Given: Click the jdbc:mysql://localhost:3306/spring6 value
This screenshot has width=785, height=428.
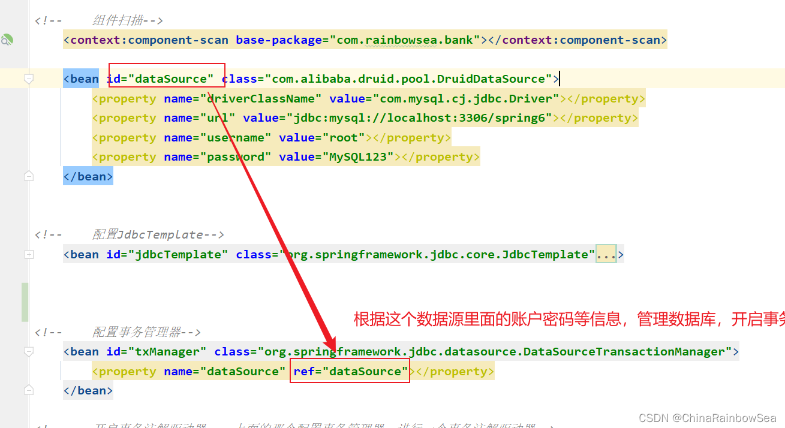Looking at the screenshot, I should 419,118.
